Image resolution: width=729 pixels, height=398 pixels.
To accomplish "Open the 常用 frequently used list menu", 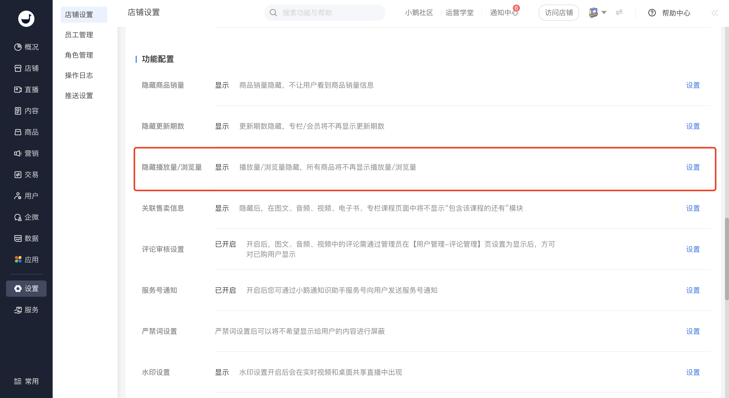I will [26, 381].
